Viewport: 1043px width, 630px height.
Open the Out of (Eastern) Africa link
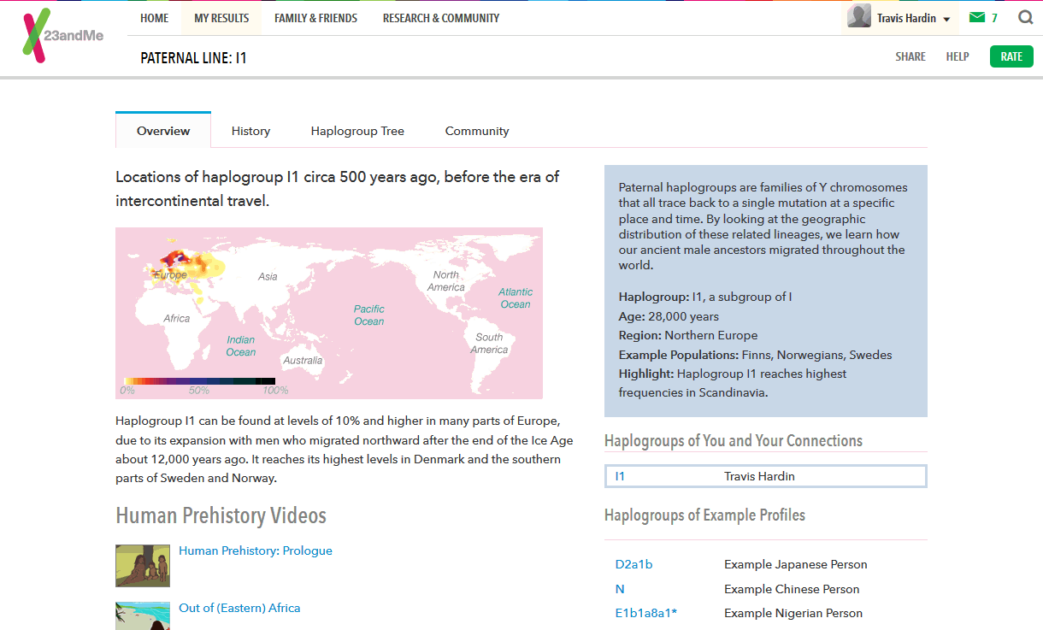coord(239,608)
